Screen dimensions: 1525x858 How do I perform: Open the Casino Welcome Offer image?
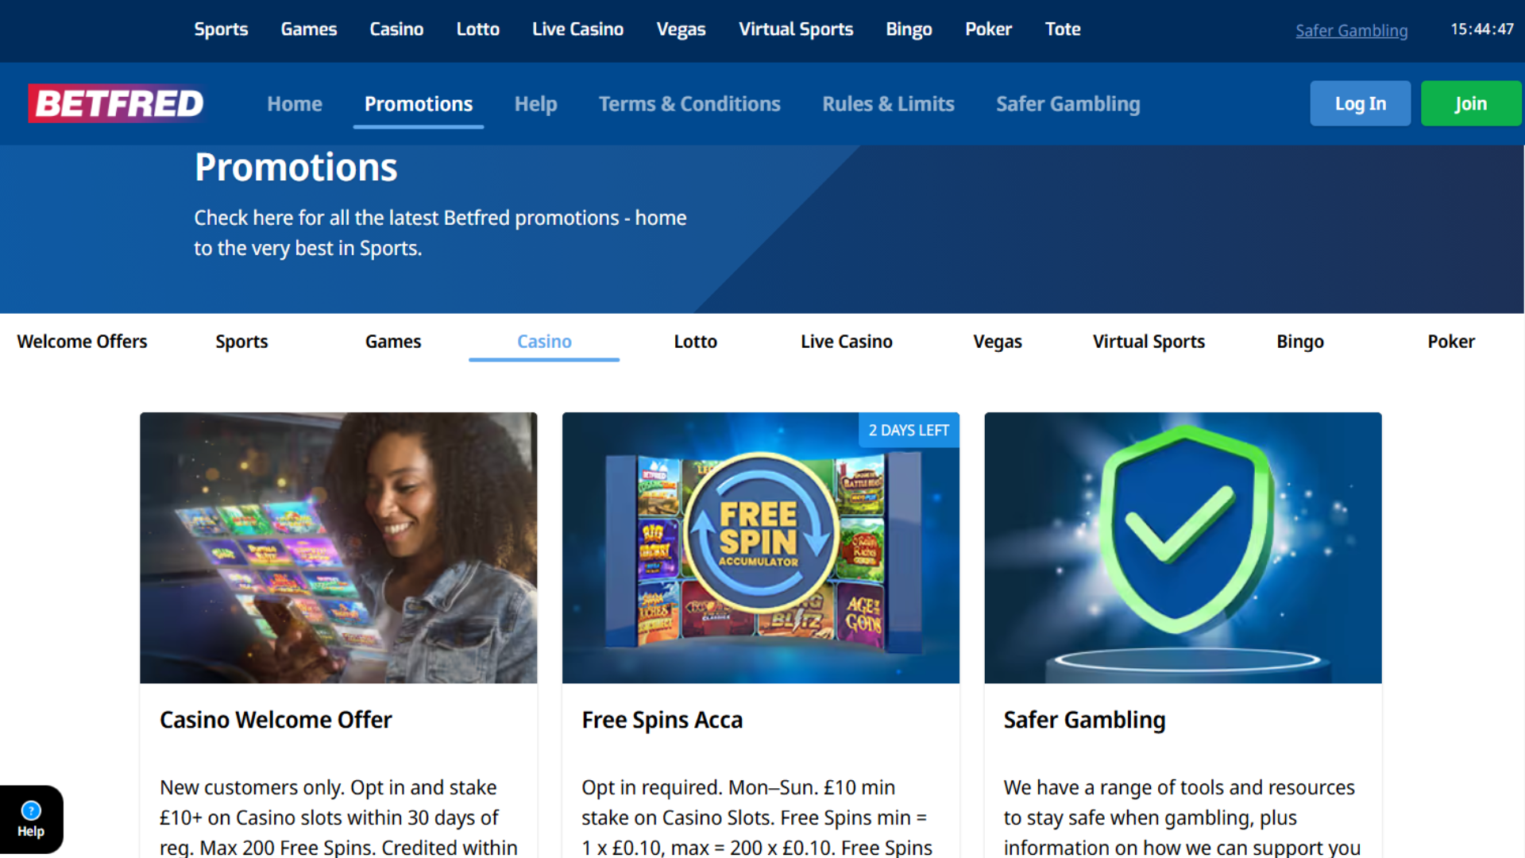click(338, 547)
